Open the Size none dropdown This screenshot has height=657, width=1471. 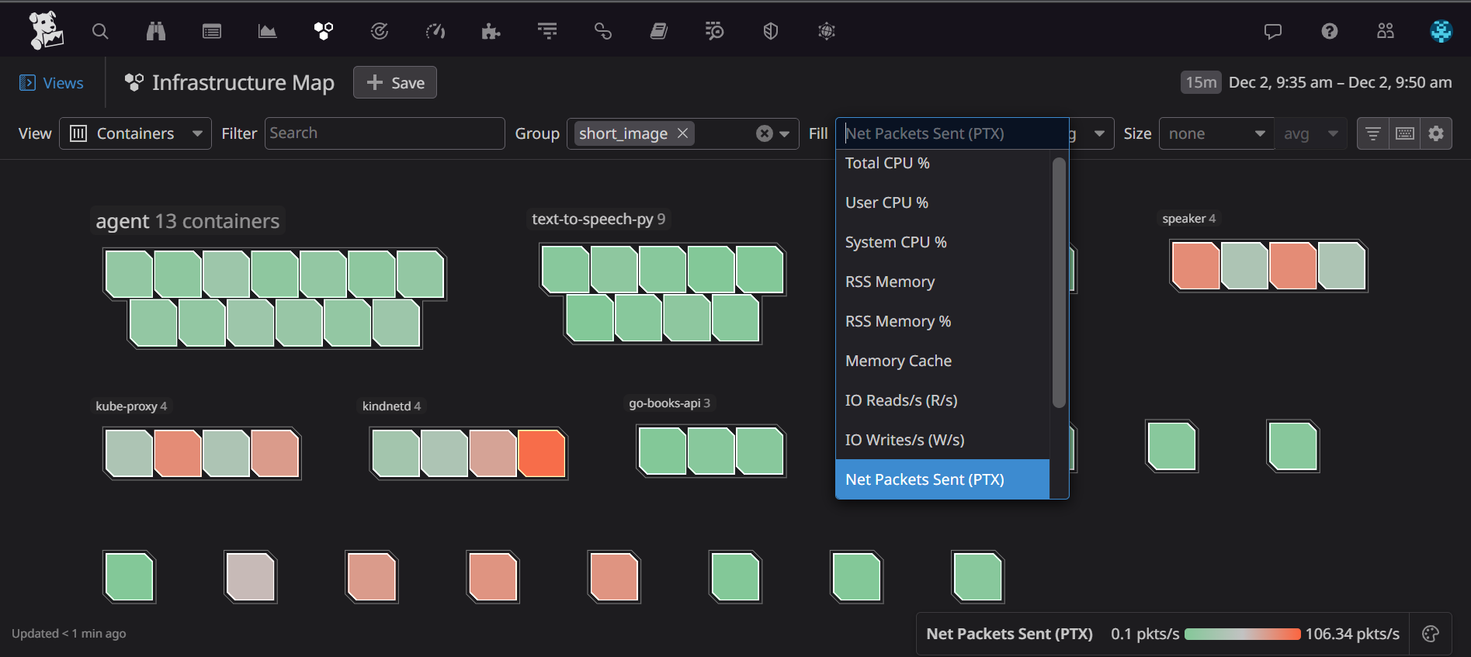coord(1216,133)
